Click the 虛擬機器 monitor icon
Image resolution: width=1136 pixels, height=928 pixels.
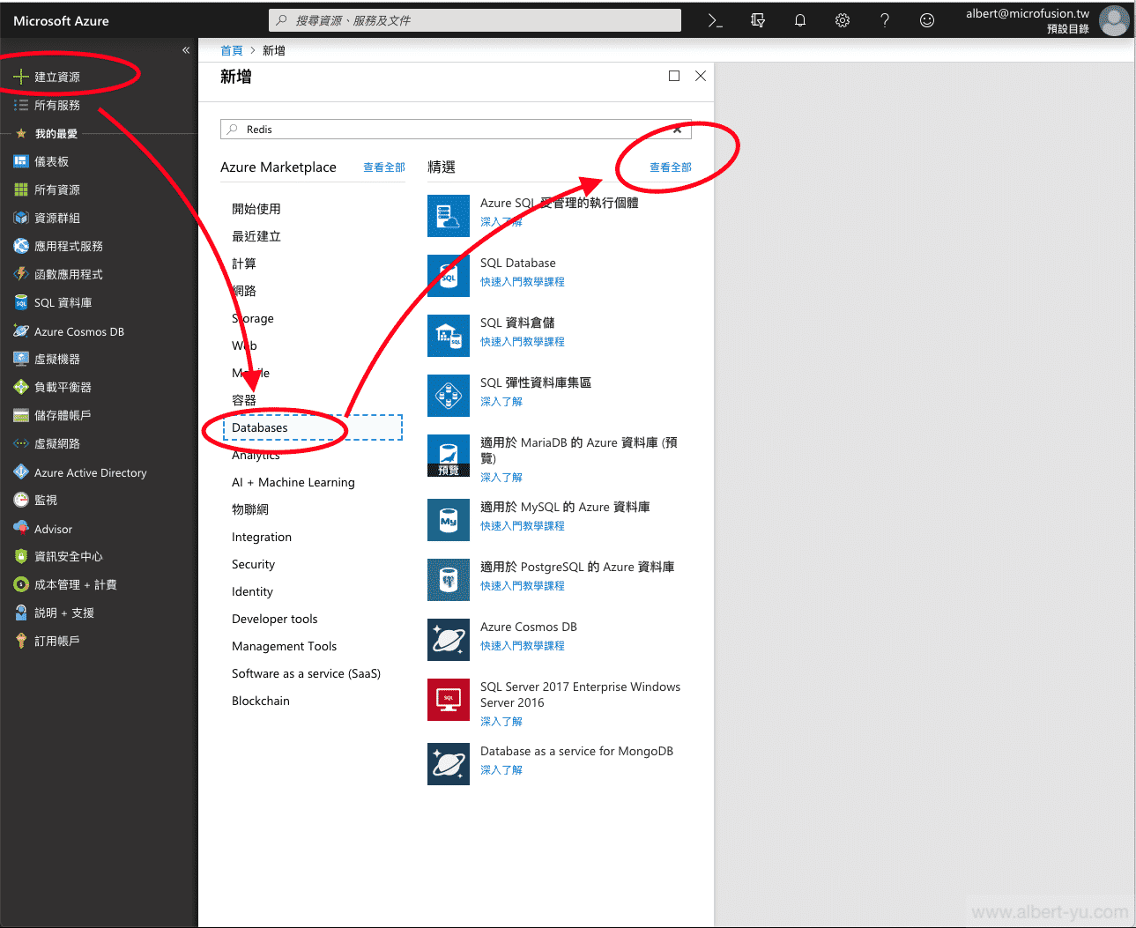tap(21, 359)
